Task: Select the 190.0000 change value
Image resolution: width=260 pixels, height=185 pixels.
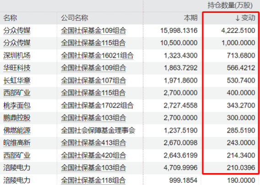Action: [241, 180]
